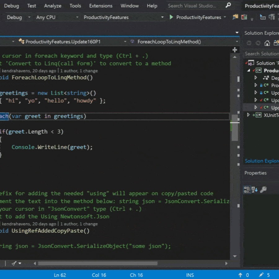
Task: Click the horizontal scrollbar thumb in editor
Action: click(98, 263)
